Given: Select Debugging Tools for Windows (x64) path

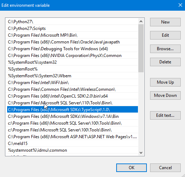Looking at the screenshot, I should pos(72,49).
